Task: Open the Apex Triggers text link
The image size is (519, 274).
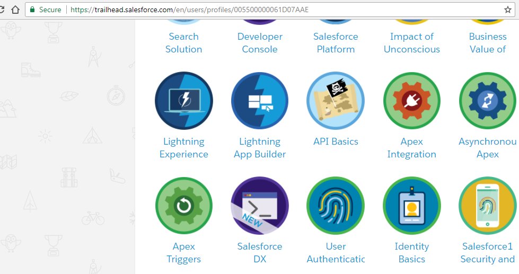Action: click(184, 253)
